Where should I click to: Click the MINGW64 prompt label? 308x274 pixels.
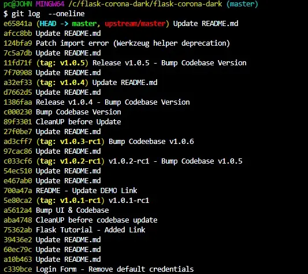pos(50,4)
